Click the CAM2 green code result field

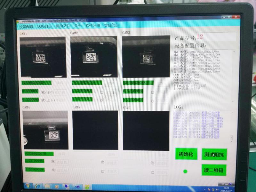[x=87, y=83]
